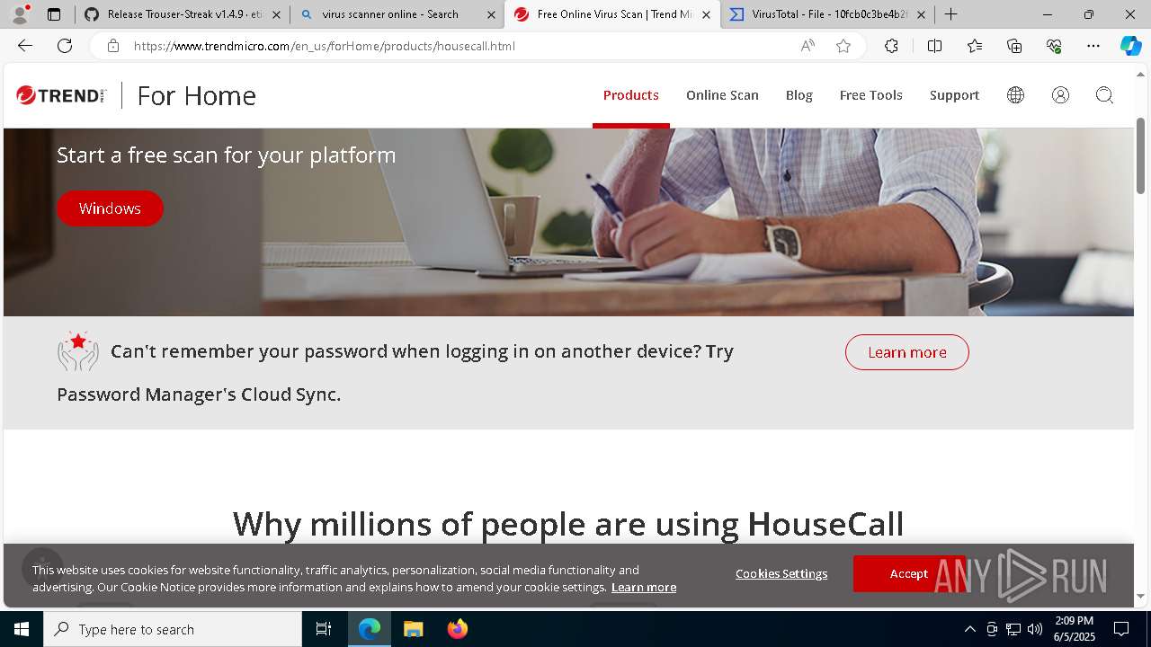Open the tab actions menu icon

click(54, 14)
